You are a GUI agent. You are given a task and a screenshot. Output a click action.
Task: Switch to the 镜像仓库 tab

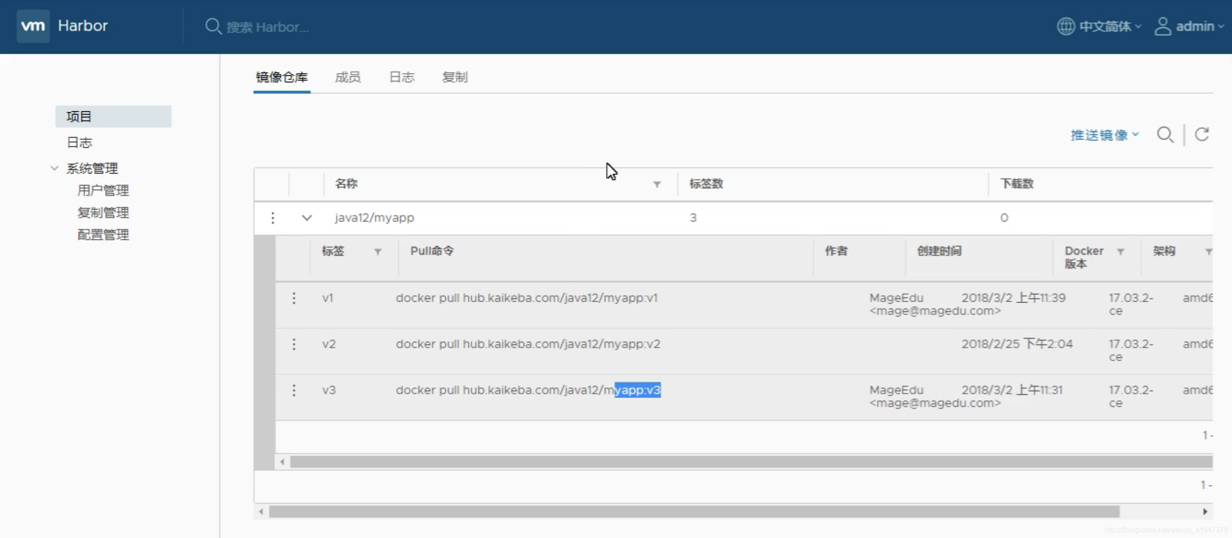tap(282, 77)
